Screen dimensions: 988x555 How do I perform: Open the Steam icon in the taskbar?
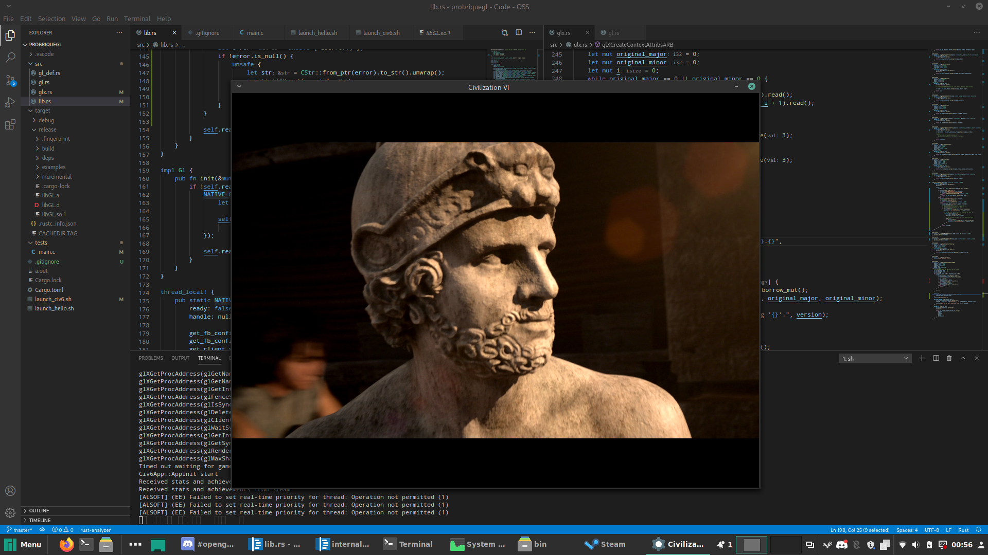click(x=591, y=544)
